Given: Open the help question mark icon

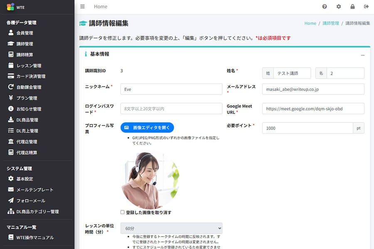Looking at the screenshot, I should [325, 6].
